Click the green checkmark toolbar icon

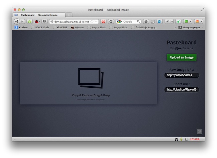[x=178, y=22]
